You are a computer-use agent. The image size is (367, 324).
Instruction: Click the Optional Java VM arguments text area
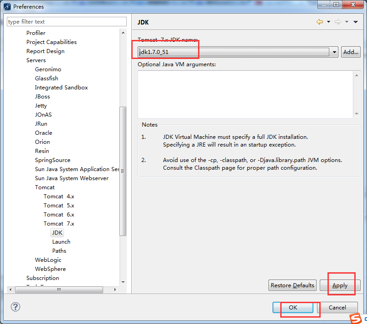coord(246,94)
